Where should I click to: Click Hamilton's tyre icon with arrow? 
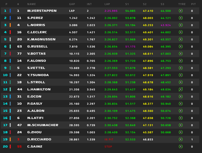coord(180,89)
